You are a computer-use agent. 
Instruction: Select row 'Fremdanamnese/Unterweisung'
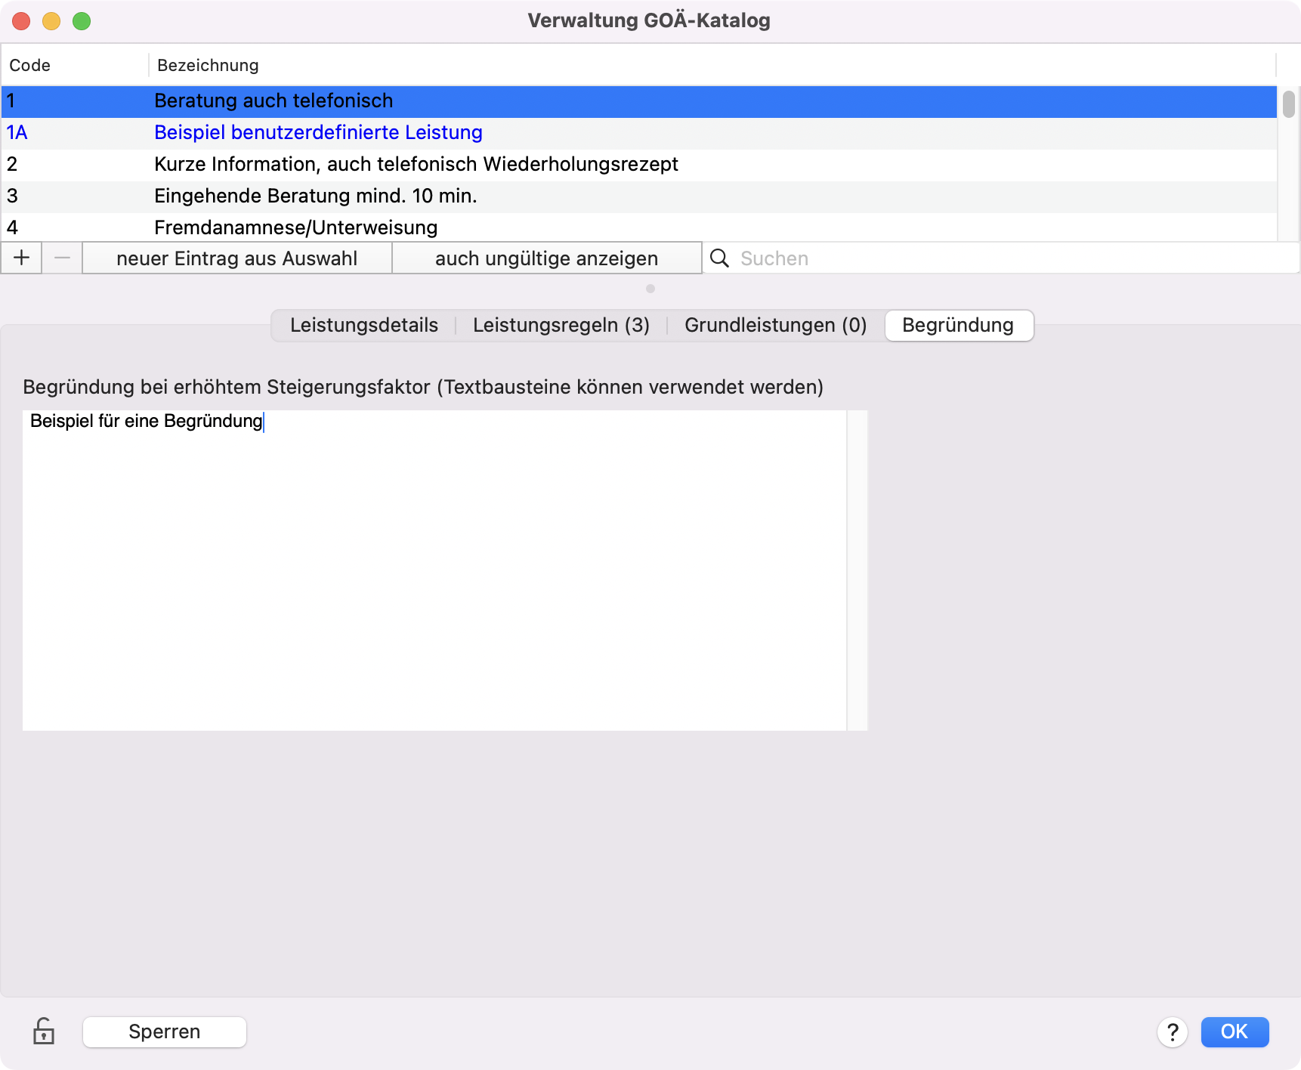click(x=639, y=227)
